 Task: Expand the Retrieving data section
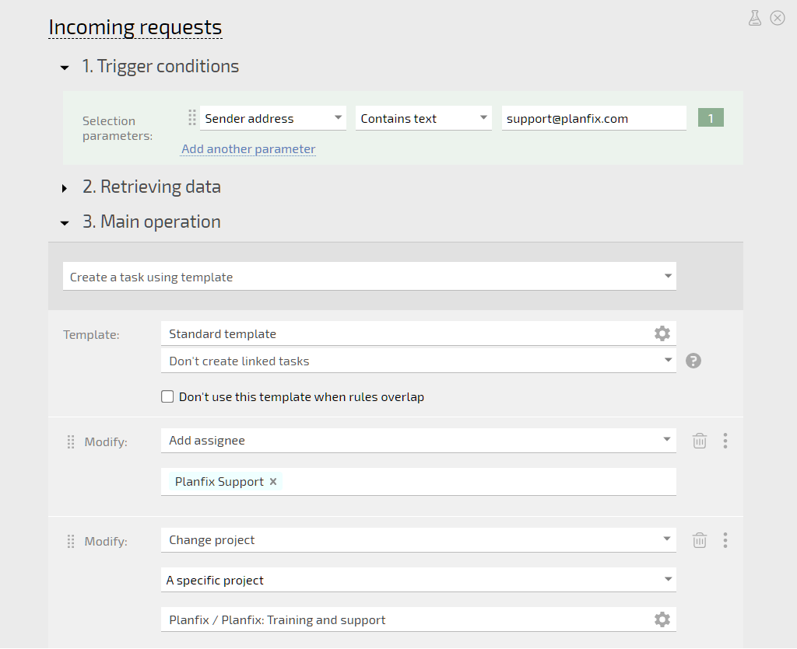point(65,188)
